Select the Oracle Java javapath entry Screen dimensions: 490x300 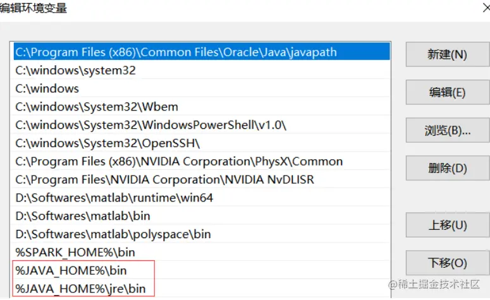point(202,52)
